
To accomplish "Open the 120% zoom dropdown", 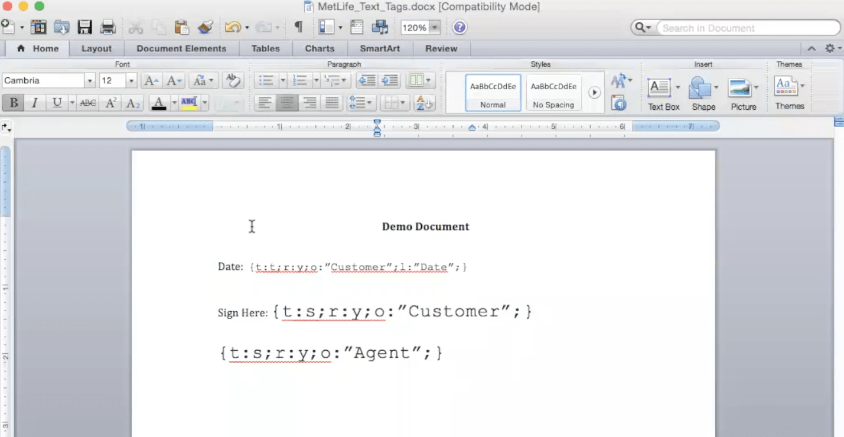I will point(435,28).
